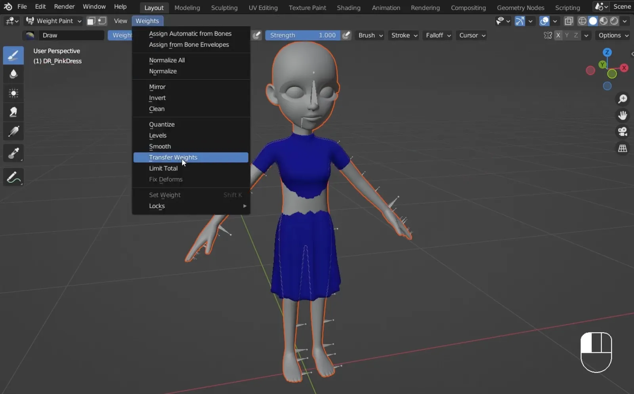Image resolution: width=634 pixels, height=394 pixels.
Task: Open the Options dropdown
Action: [x=613, y=35]
